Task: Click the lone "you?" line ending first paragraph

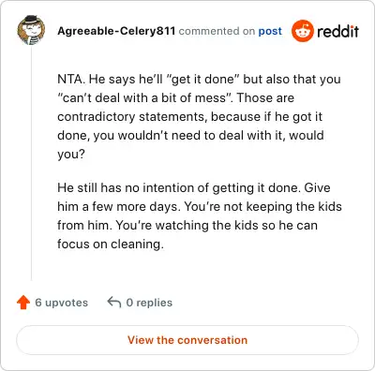Action: coord(71,155)
